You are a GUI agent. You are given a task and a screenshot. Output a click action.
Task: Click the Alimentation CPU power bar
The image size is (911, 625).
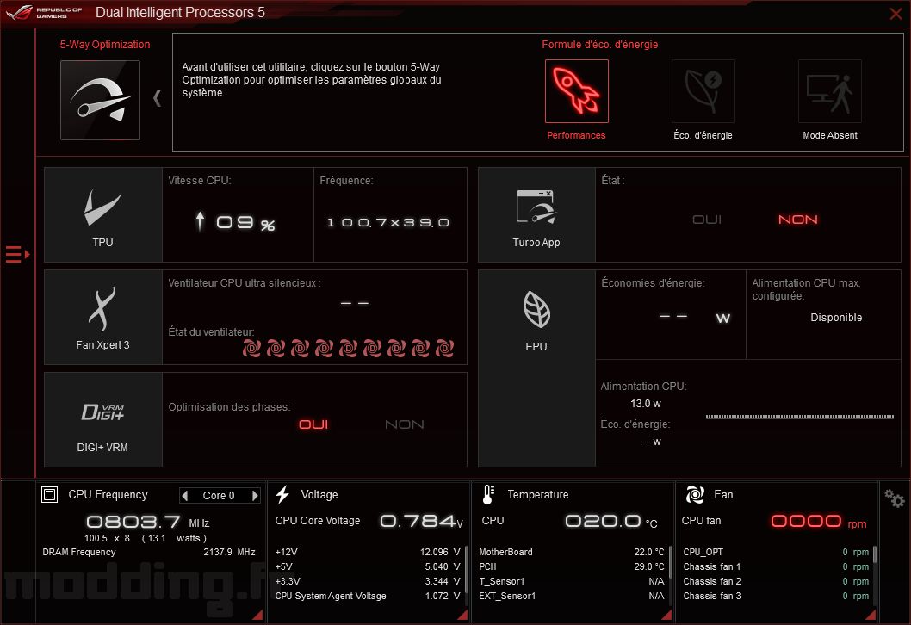[x=799, y=417]
